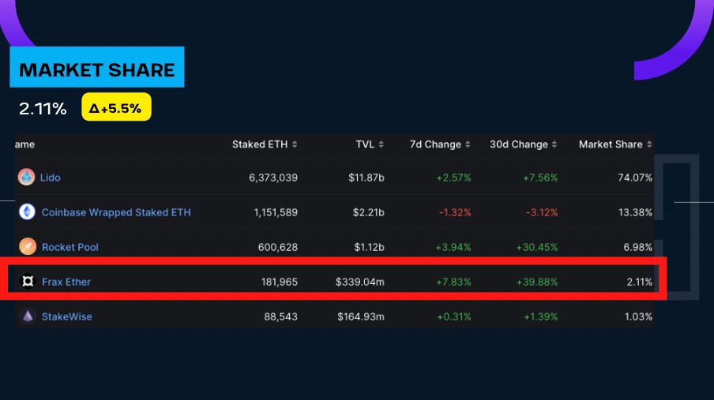Click the Lido logo icon
Screen dimensions: 714x400
27,178
